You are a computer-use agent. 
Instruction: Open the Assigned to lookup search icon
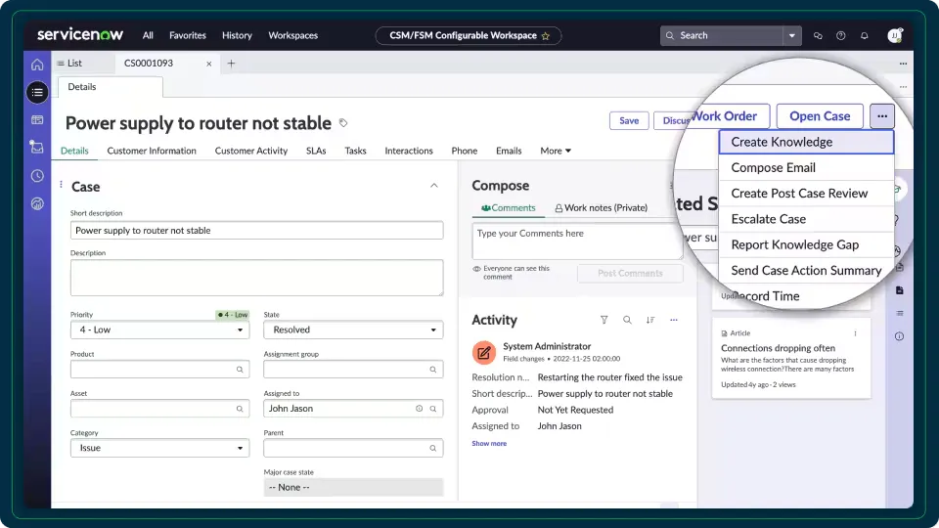tap(433, 409)
